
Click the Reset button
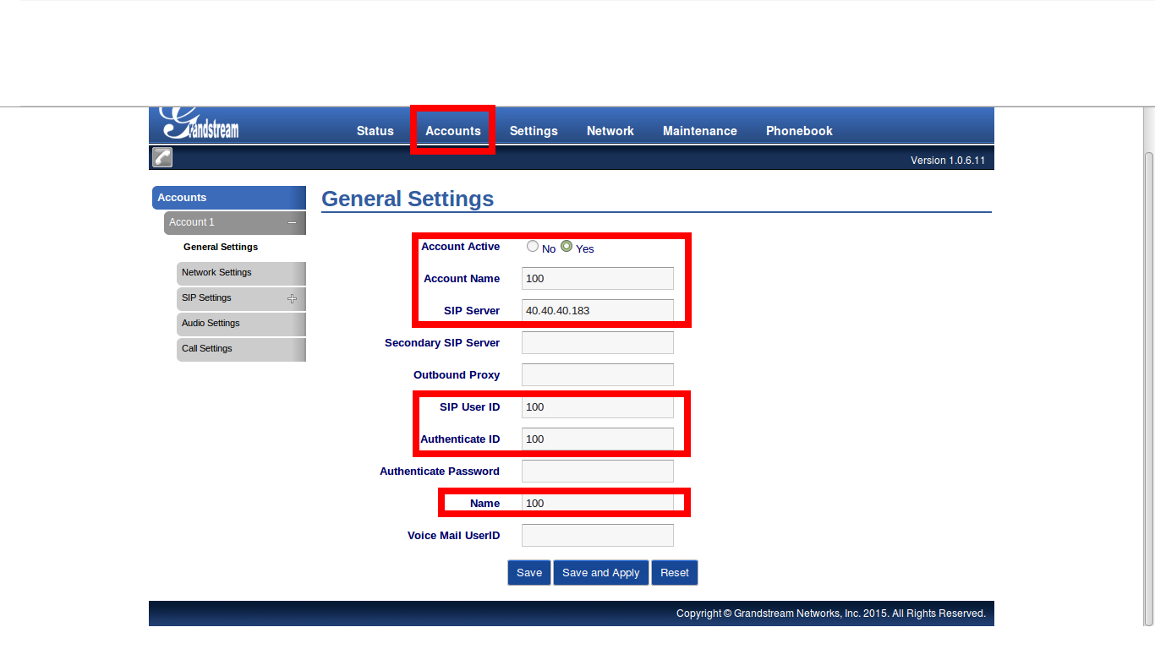coord(675,573)
